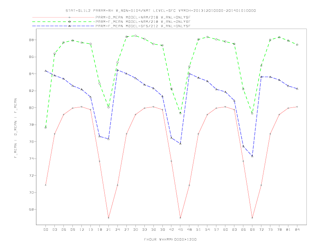The image size is (324, 250).
Task: Click x-axis tick label 24
Action: [x=117, y=230]
